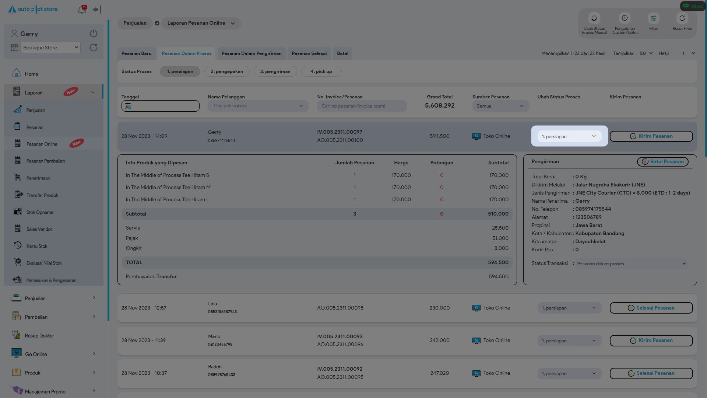This screenshot has height=398, width=707.
Task: Open Ubah Status Proses Massal icon
Action: tap(594, 18)
